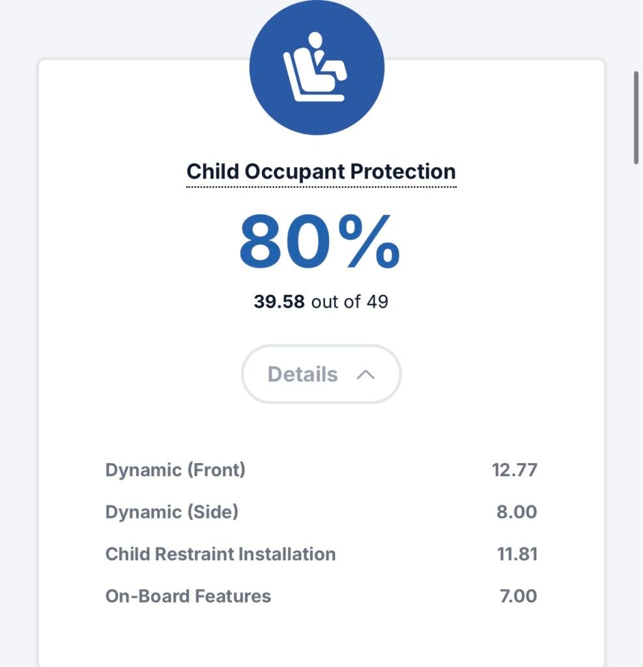Click the word 'Child' in the heading

pos(212,172)
